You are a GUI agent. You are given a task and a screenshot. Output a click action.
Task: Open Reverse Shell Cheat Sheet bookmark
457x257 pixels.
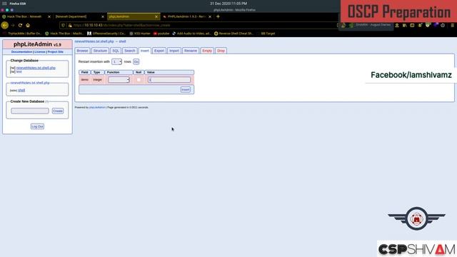233,34
